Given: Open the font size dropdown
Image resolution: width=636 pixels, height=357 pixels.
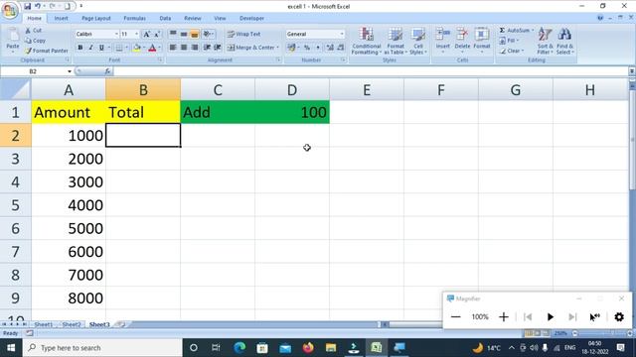Looking at the screenshot, I should [137, 34].
